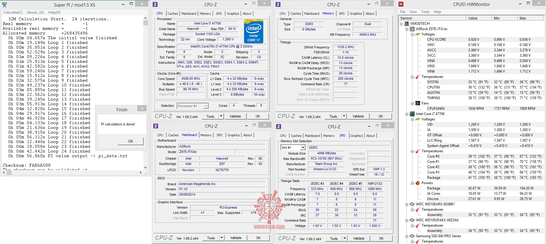Open the File menu in HWMonitor

point(403,12)
